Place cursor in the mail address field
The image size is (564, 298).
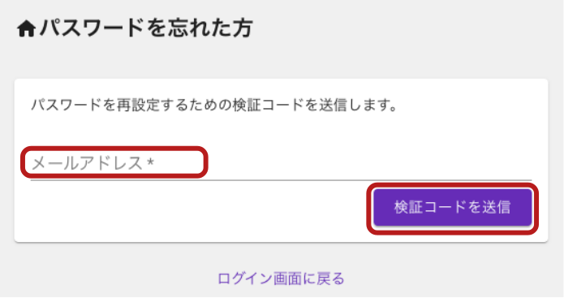(281, 163)
